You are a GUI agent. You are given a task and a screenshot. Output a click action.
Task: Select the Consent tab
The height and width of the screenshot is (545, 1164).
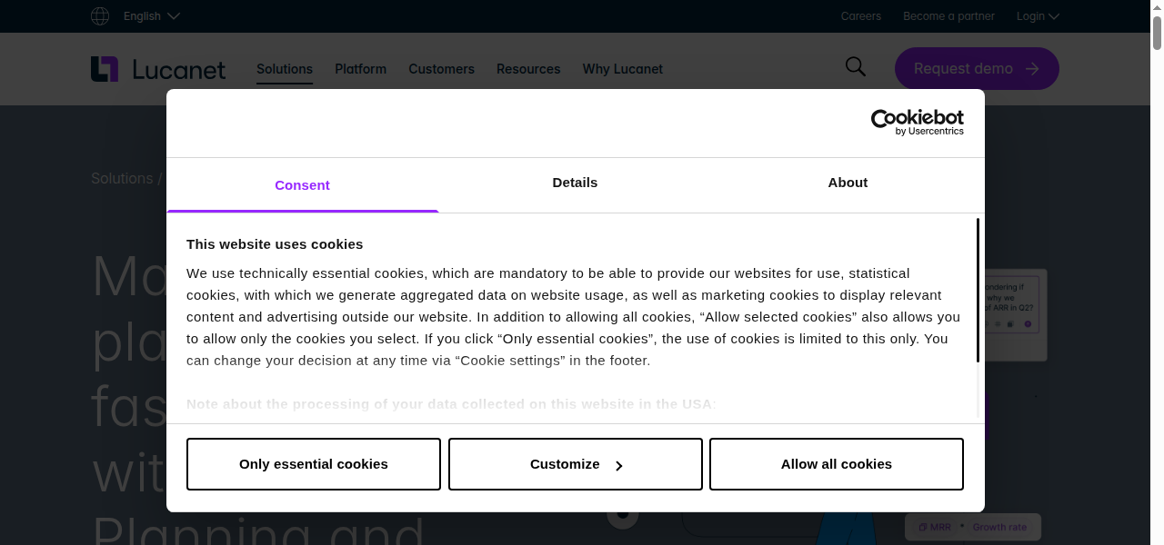coord(302,185)
